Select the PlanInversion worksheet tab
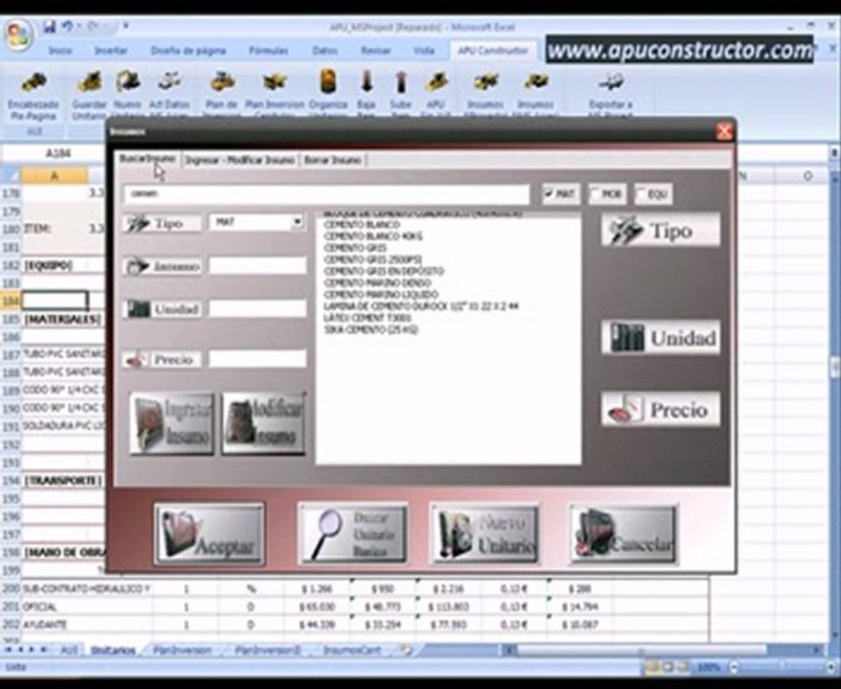The width and height of the screenshot is (841, 689). click(x=183, y=651)
